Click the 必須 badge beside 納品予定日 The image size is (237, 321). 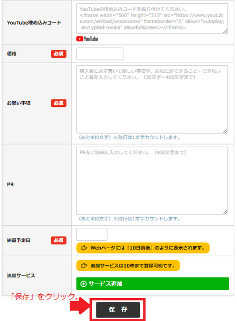pyautogui.click(x=58, y=240)
